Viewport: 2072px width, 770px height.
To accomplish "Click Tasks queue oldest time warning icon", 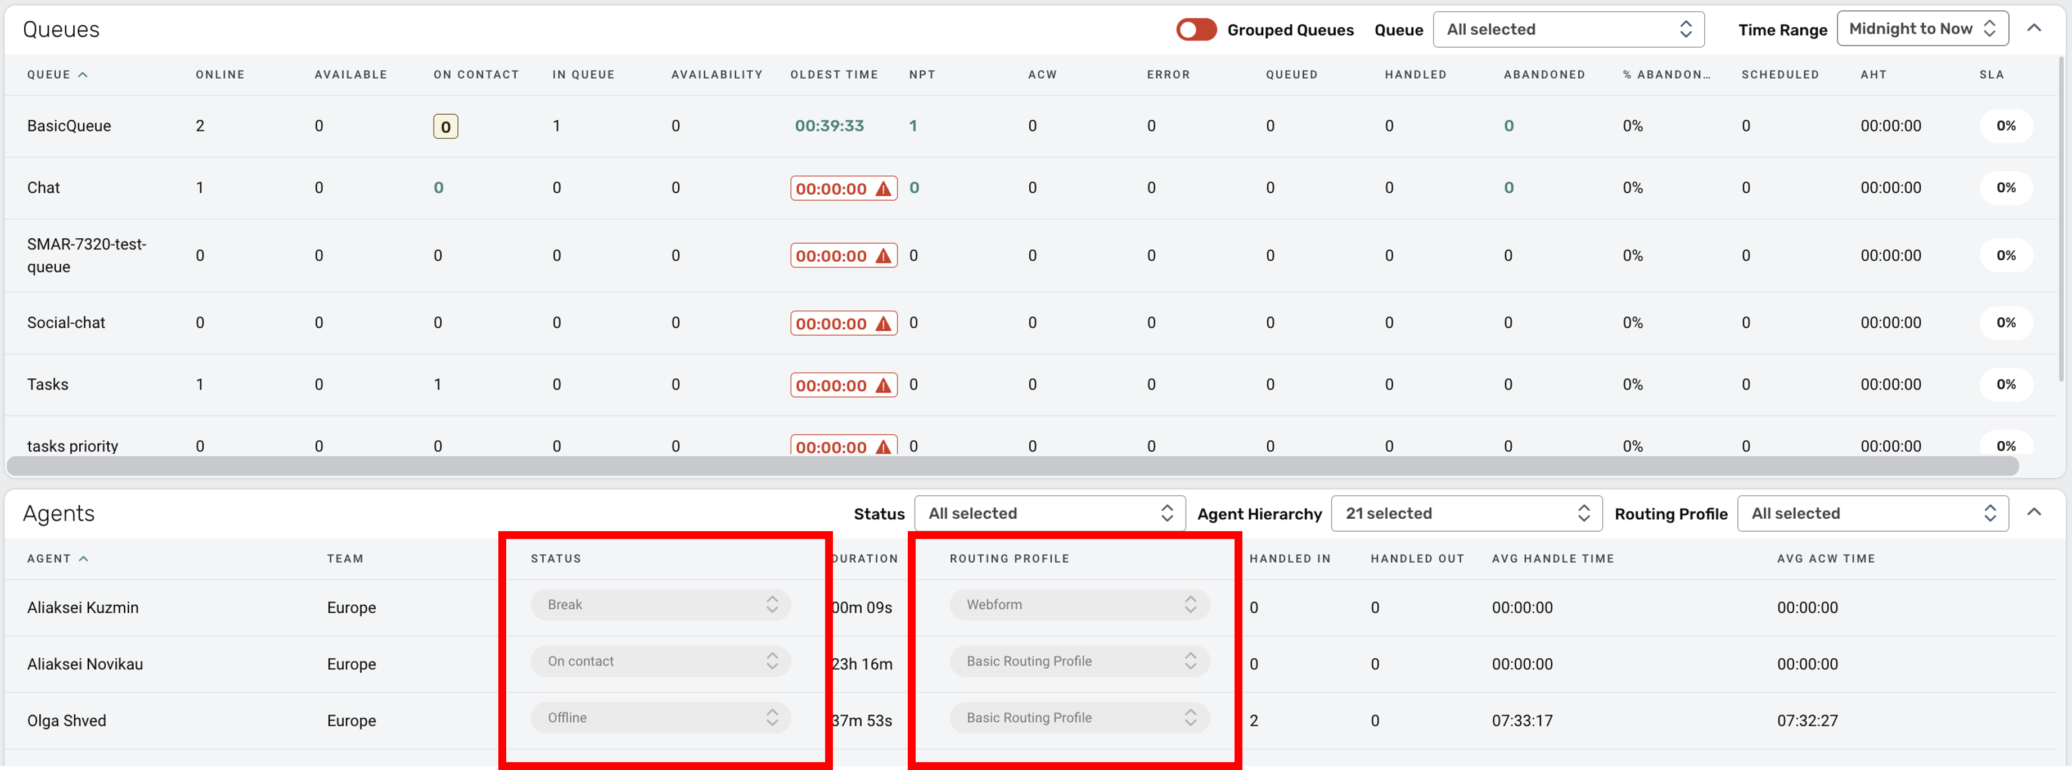I will click(883, 386).
